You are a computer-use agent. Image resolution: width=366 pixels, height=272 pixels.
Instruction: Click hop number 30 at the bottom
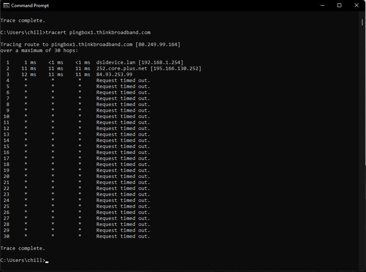point(6,236)
